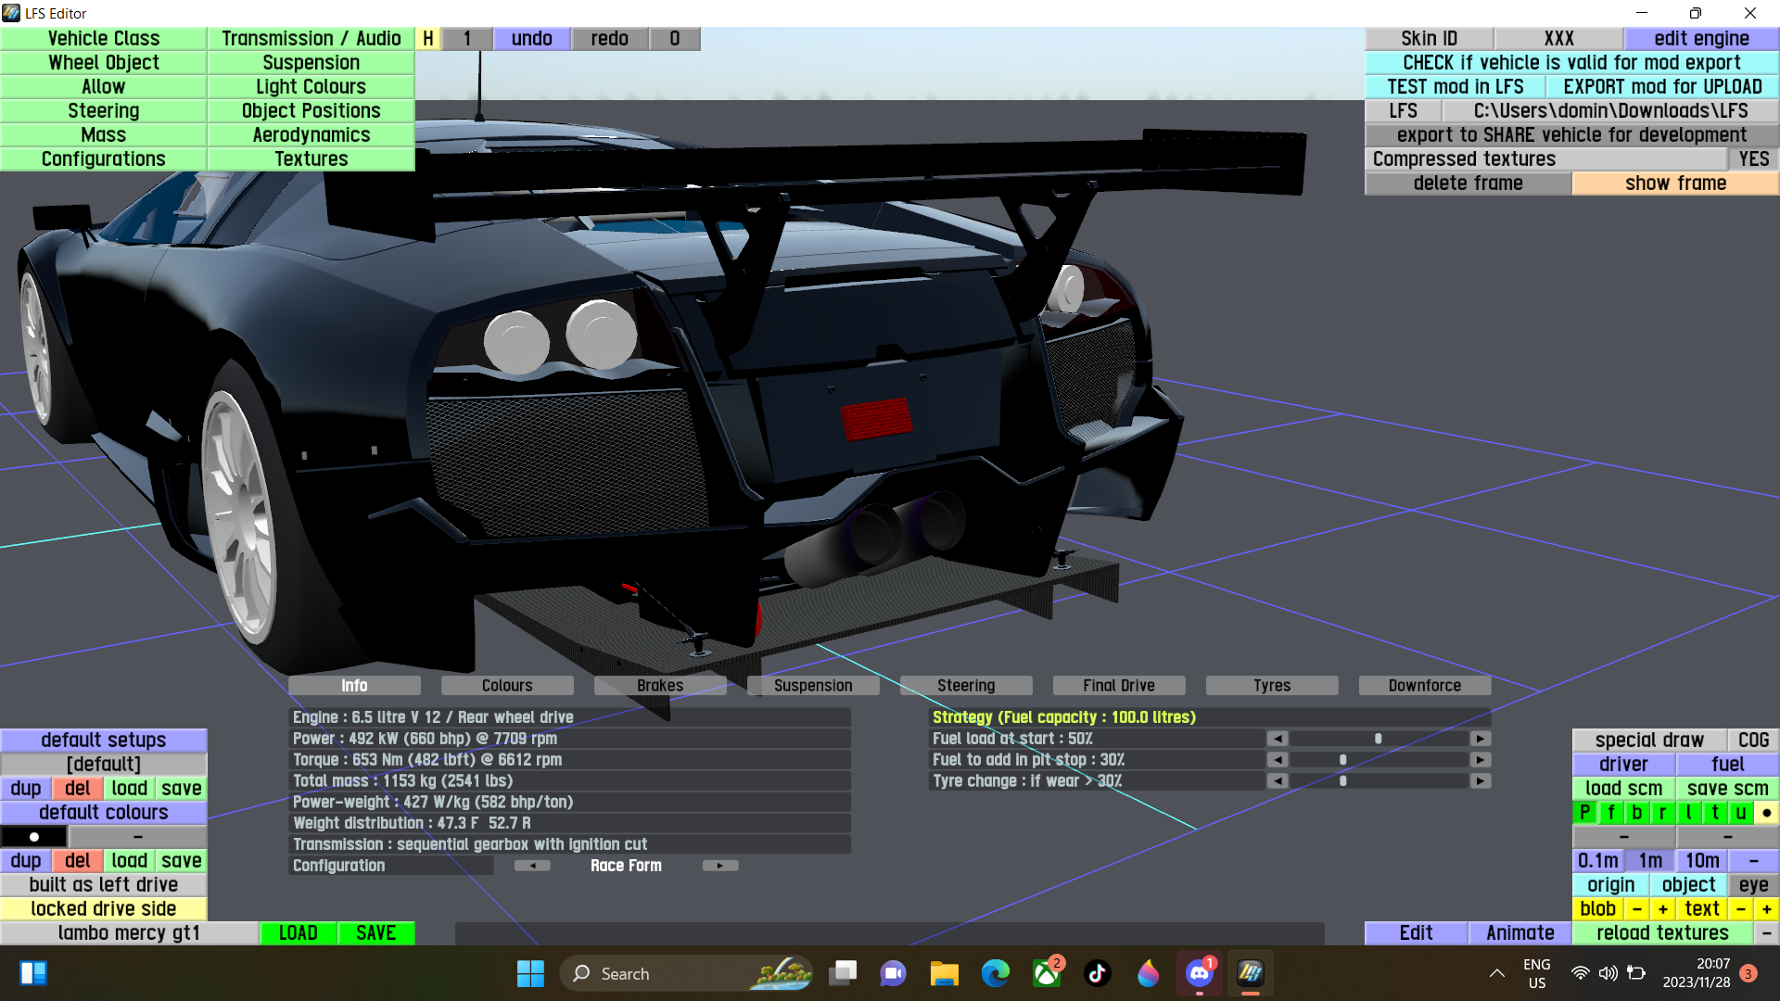Click the H button next to undo
The height and width of the screenshot is (1001, 1780).
pyautogui.click(x=427, y=39)
